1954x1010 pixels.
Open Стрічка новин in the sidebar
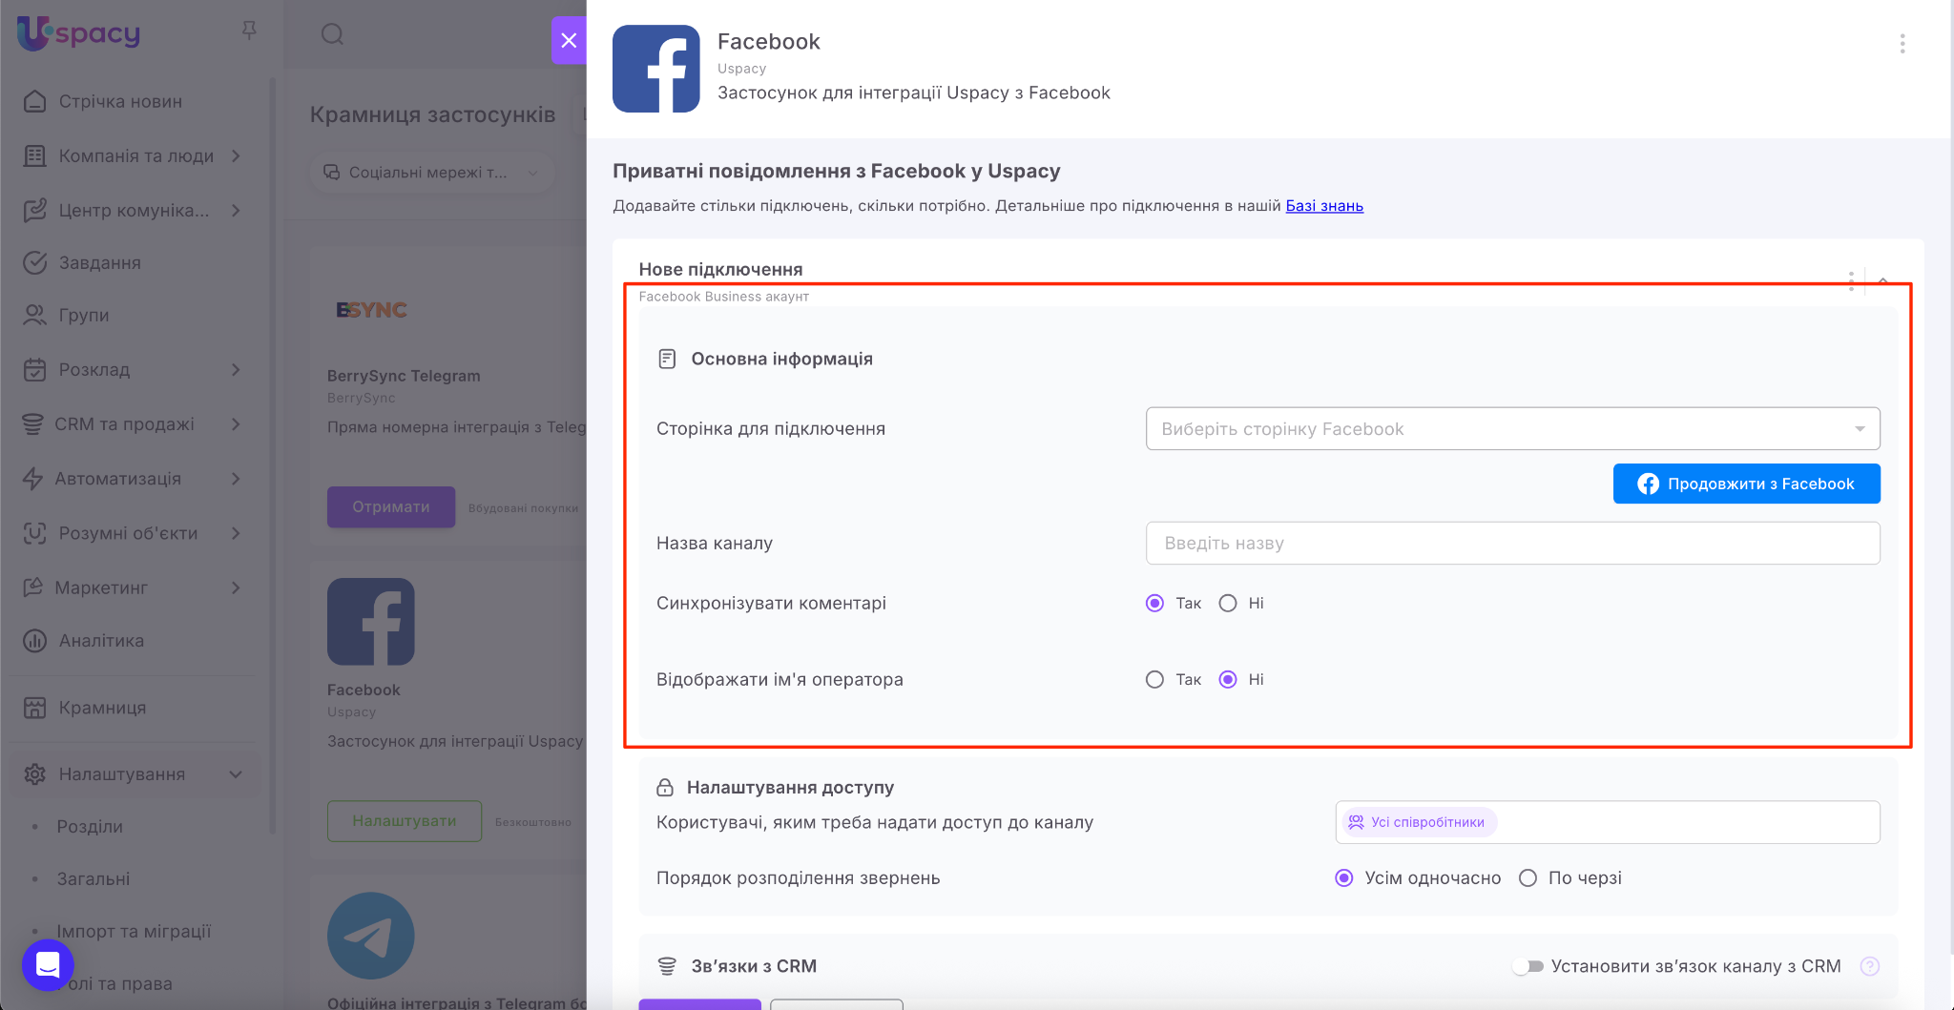pyautogui.click(x=120, y=102)
